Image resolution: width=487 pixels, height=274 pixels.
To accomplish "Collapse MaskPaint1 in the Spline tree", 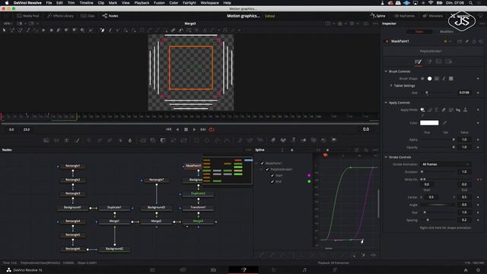I will click(256, 163).
